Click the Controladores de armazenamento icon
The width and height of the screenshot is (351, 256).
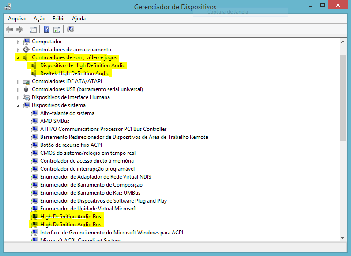click(x=26, y=50)
